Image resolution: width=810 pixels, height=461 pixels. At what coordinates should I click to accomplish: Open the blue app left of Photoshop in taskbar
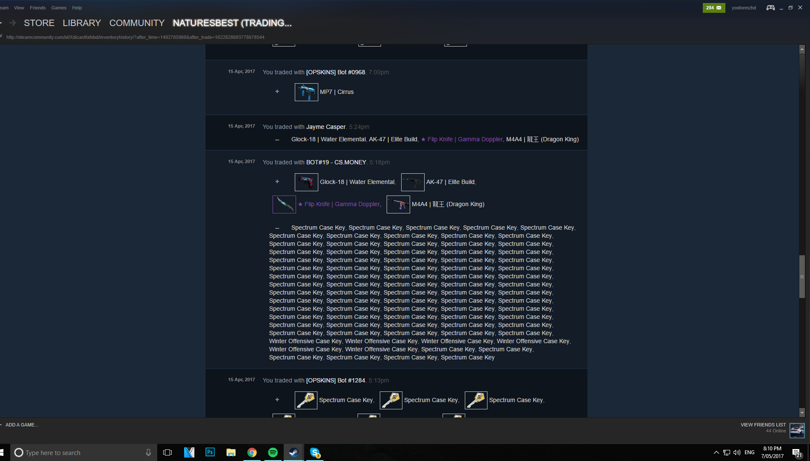[x=189, y=452]
